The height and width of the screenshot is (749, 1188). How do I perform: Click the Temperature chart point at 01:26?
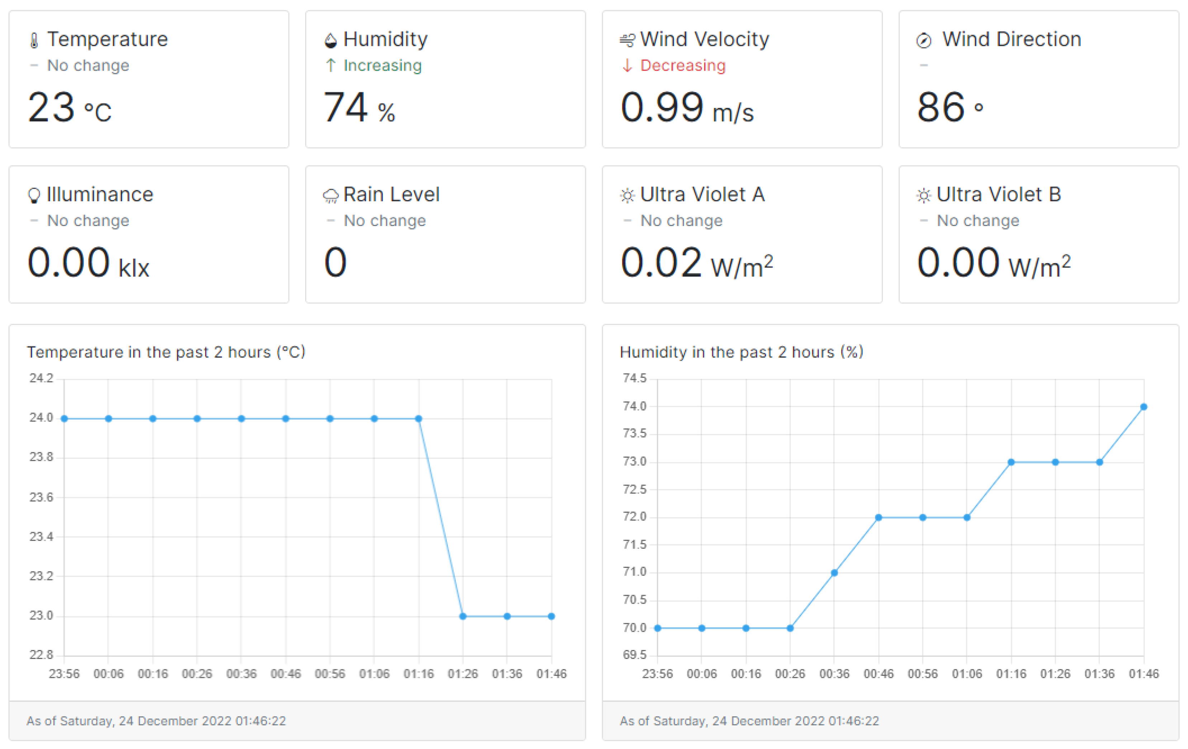tap(463, 616)
